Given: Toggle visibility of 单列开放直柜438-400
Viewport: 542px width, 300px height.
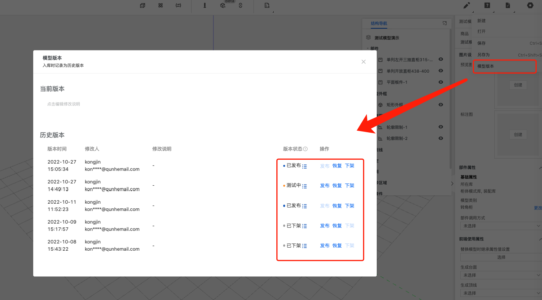Looking at the screenshot, I should [x=441, y=71].
